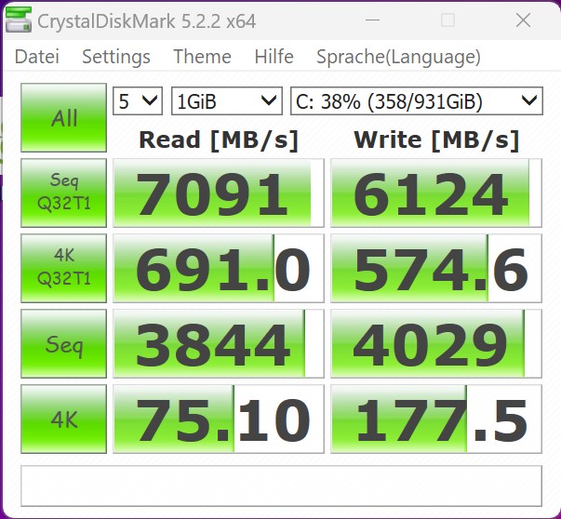This screenshot has height=519, width=561.
Task: Click the 4K write value 177.5
Action: tap(436, 419)
